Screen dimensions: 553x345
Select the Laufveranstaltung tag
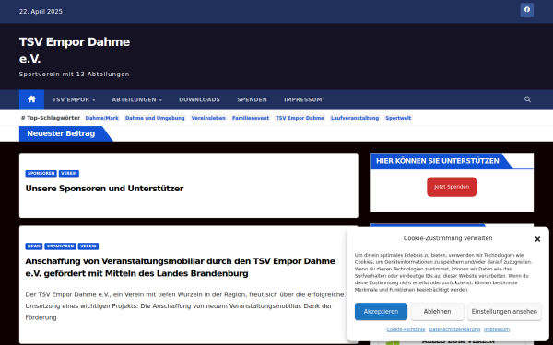pos(355,118)
